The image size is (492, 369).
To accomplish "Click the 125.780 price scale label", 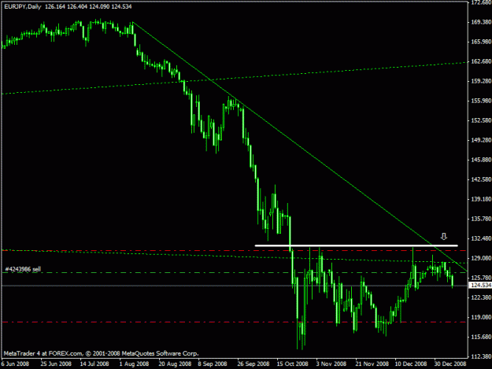I will [x=481, y=278].
